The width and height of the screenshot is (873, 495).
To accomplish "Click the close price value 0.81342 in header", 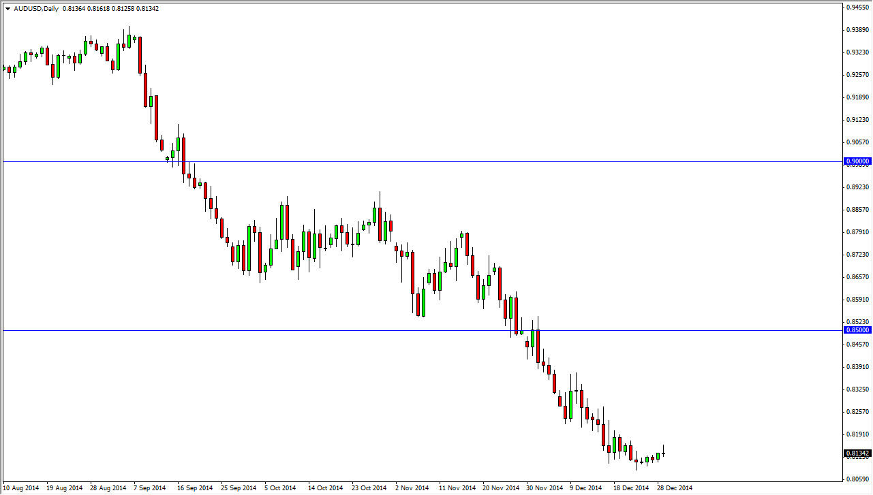I will click(148, 9).
